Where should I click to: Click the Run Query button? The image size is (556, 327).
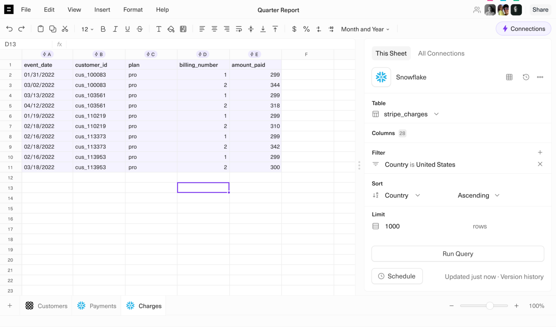[458, 254]
